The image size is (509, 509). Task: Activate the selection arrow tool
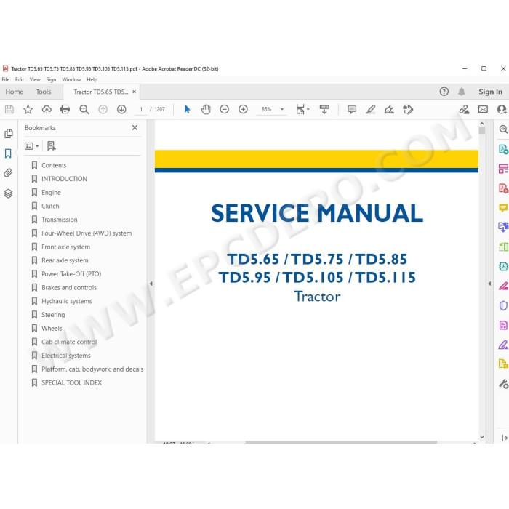pos(187,109)
